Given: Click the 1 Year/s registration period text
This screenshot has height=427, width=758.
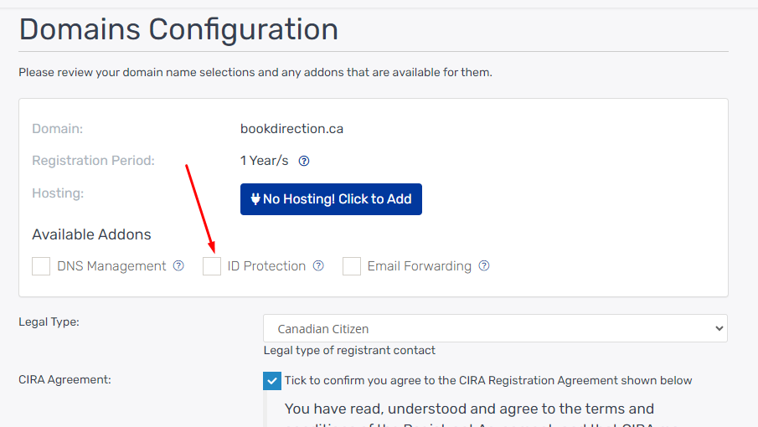Looking at the screenshot, I should tap(265, 161).
